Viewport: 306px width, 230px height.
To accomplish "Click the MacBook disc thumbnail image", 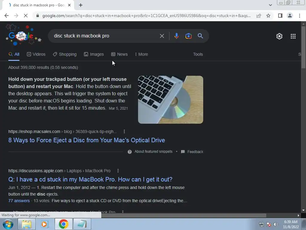I will click(171, 100).
